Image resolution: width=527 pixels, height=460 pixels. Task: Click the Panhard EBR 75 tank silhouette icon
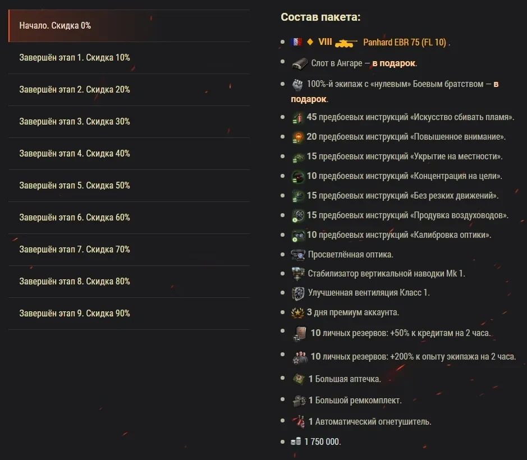(346, 42)
